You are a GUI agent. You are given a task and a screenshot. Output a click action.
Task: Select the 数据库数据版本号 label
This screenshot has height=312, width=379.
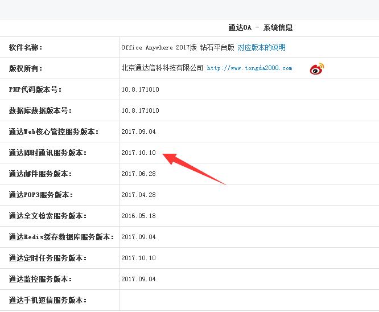[x=40, y=110]
